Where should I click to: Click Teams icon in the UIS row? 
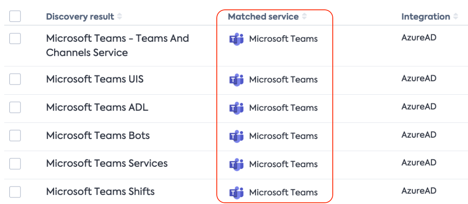(236, 80)
